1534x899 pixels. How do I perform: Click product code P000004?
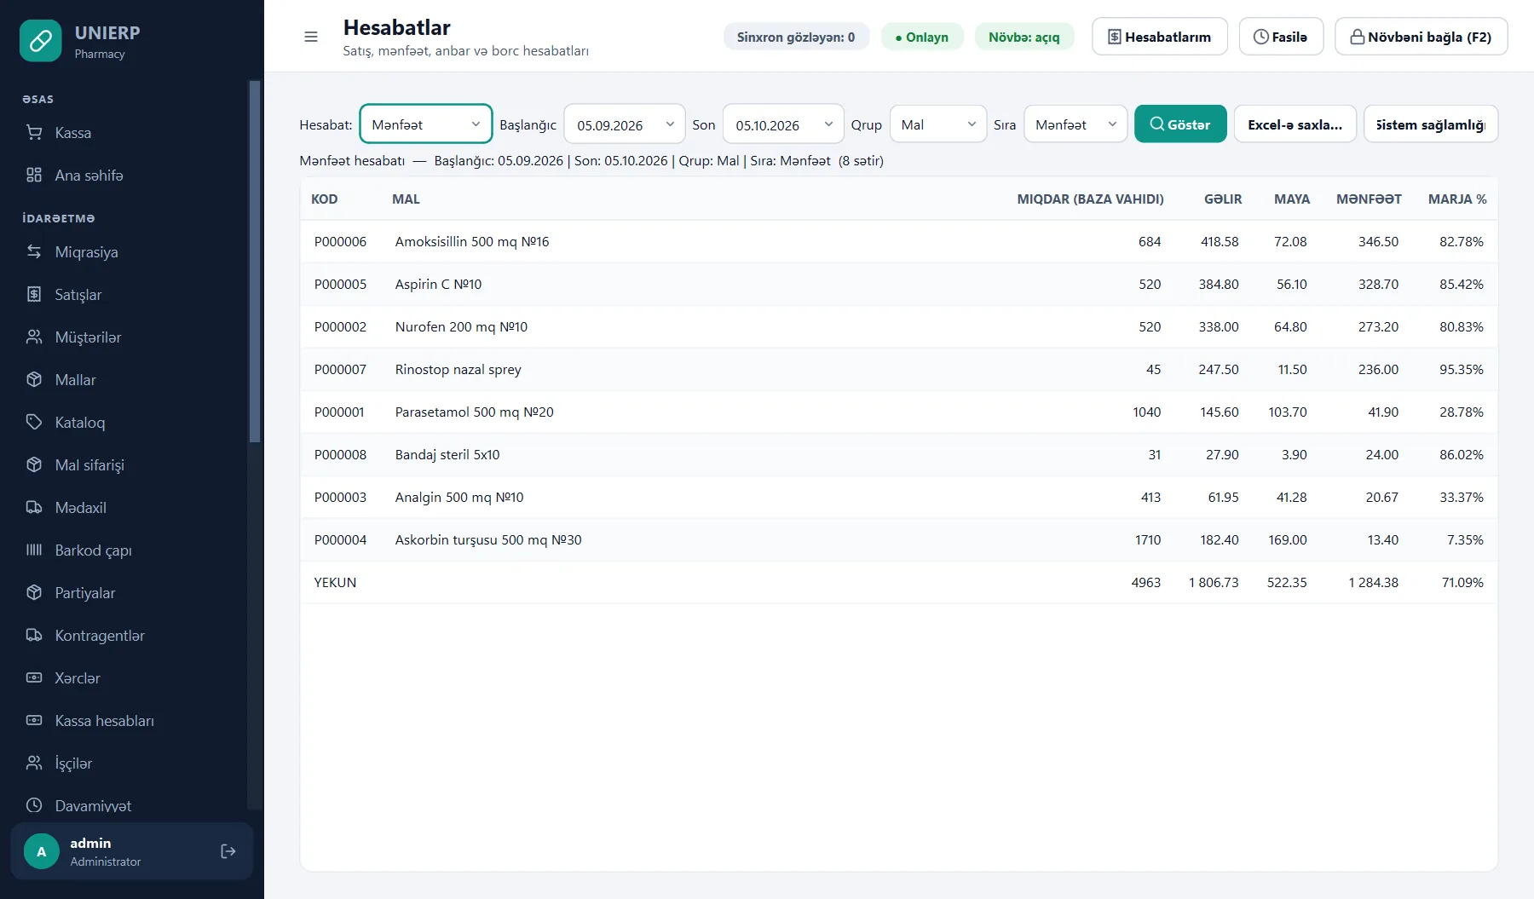tap(340, 539)
